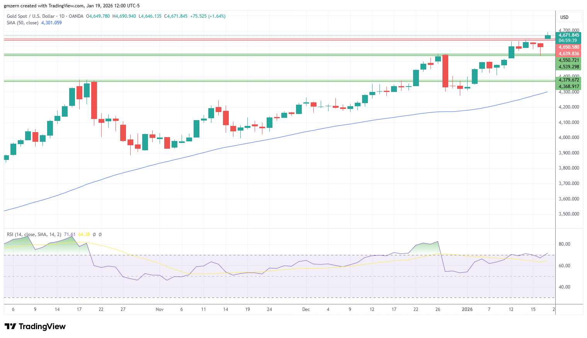Screen dimensions: 587x338
Task: Click the Dec label on the time axis
Action: click(x=306, y=309)
